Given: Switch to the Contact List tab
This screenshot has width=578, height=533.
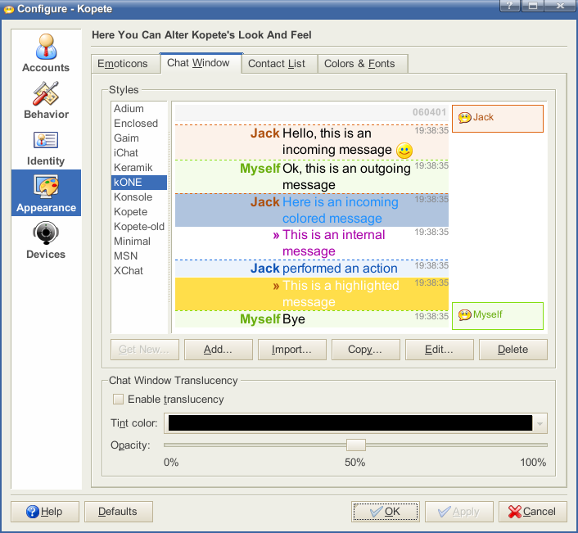Looking at the screenshot, I should click(279, 64).
